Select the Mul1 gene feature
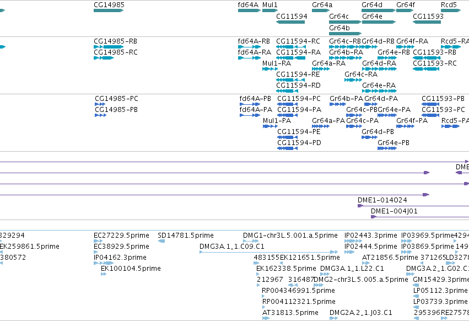 click(270, 10)
